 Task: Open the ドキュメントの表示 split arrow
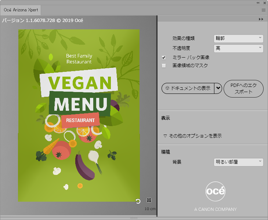[218, 88]
